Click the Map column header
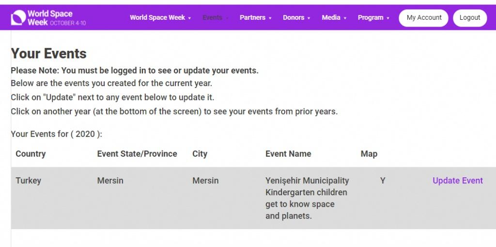The image size is (496, 247). (369, 154)
